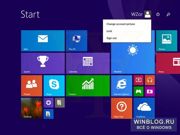Open the Calendar tile
The image size is (180, 135).
coord(88,63)
